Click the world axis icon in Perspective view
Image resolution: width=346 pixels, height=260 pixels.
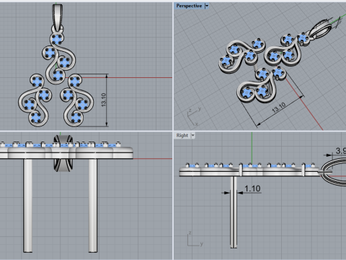tap(194, 116)
